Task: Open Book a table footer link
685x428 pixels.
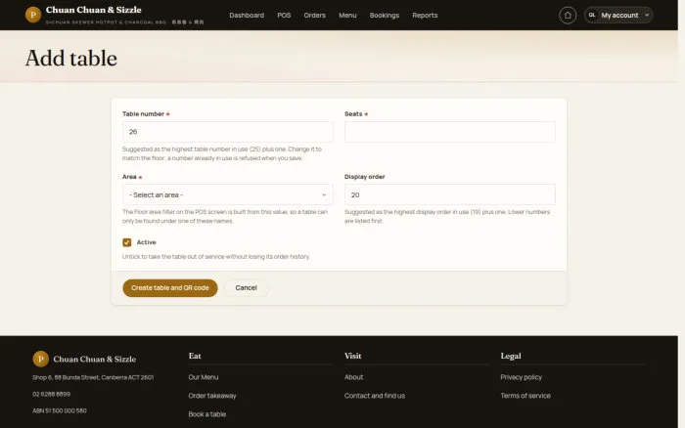Action: click(207, 414)
